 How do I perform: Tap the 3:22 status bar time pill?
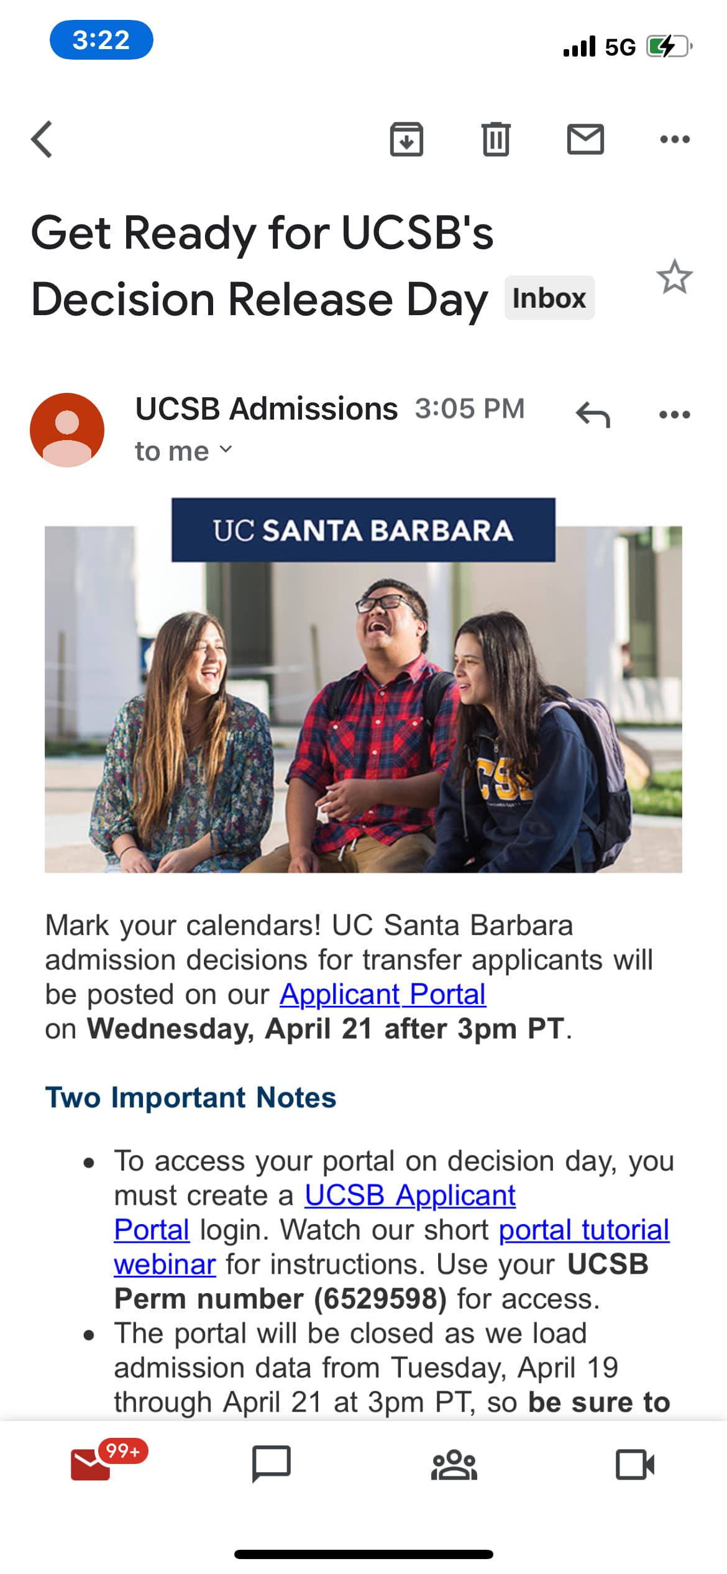[x=101, y=40]
